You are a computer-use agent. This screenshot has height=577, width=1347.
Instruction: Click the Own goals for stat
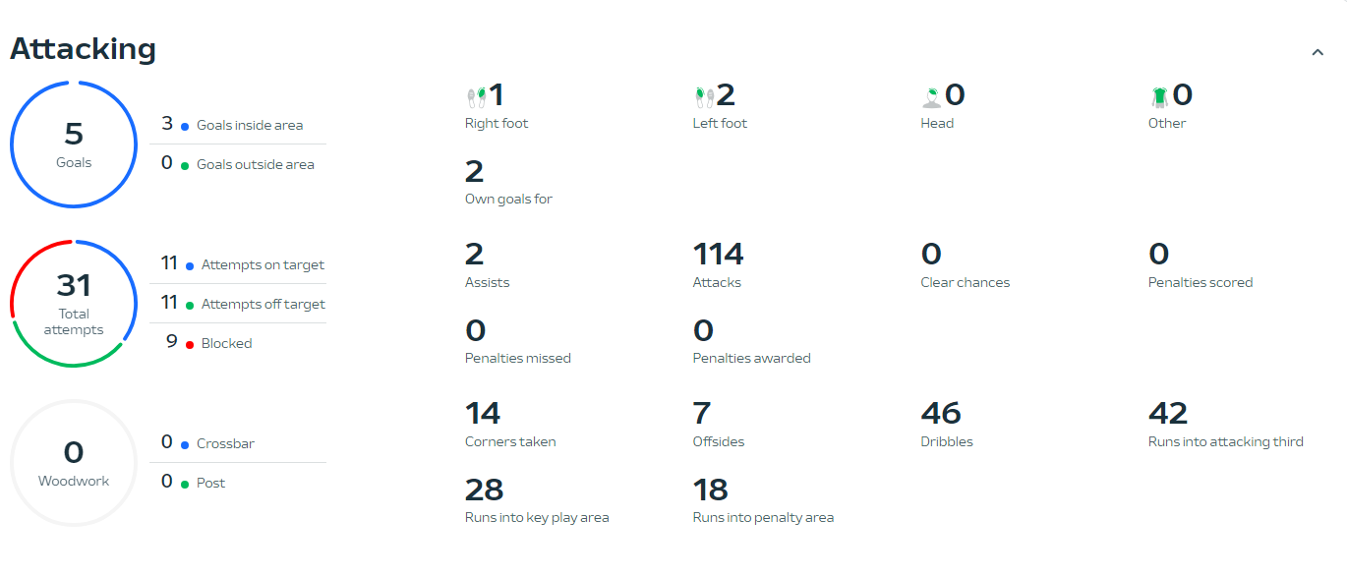508,199
